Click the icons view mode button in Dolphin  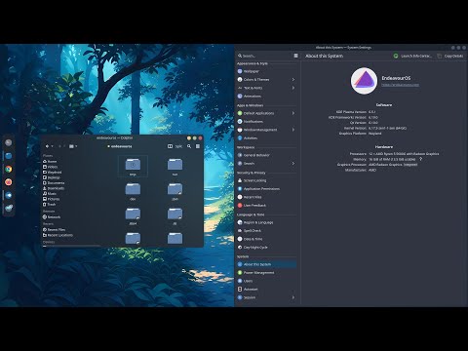click(71, 146)
